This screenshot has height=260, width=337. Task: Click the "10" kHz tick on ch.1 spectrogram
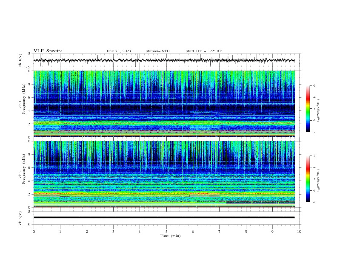29,71
